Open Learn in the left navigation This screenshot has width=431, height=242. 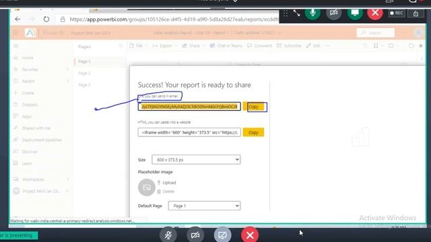coord(27,163)
